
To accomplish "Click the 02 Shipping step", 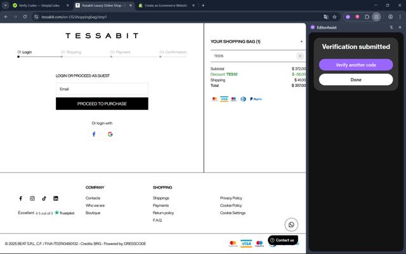I will point(71,52).
